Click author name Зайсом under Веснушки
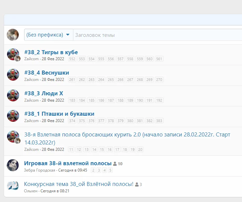This screenshot has height=202, width=242. pos(31,80)
